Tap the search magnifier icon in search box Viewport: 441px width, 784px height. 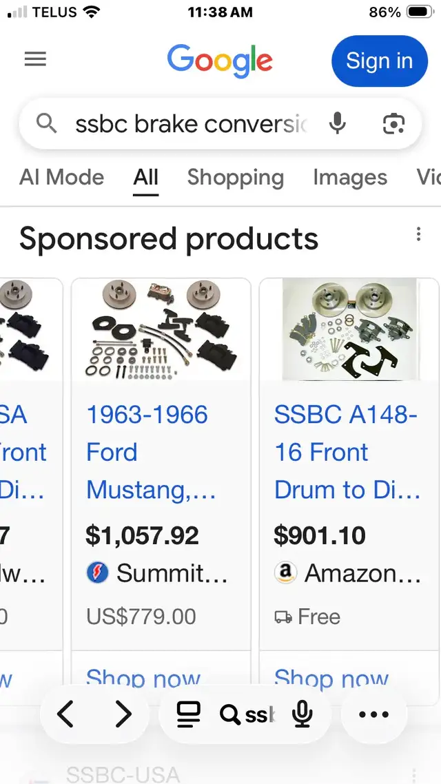click(x=46, y=124)
